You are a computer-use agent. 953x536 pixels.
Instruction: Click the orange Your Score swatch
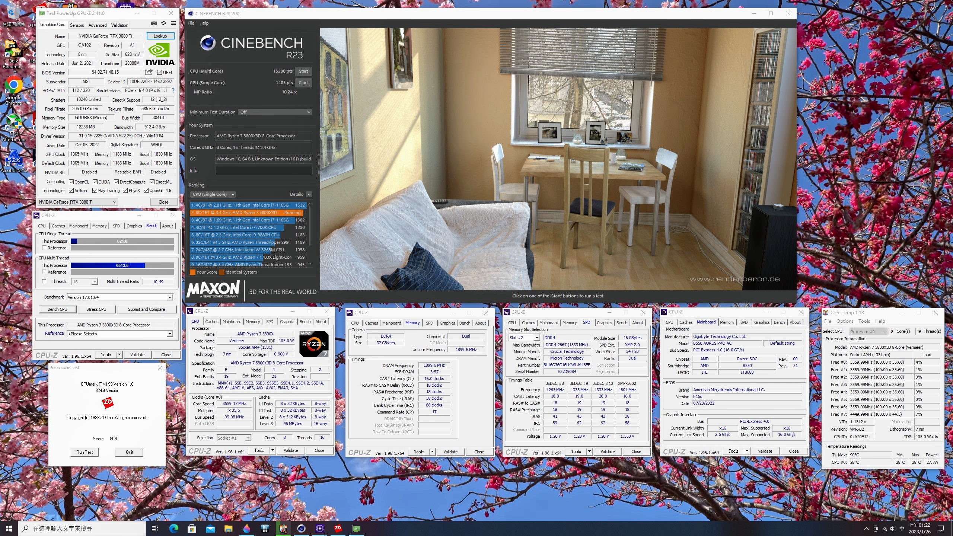click(192, 272)
